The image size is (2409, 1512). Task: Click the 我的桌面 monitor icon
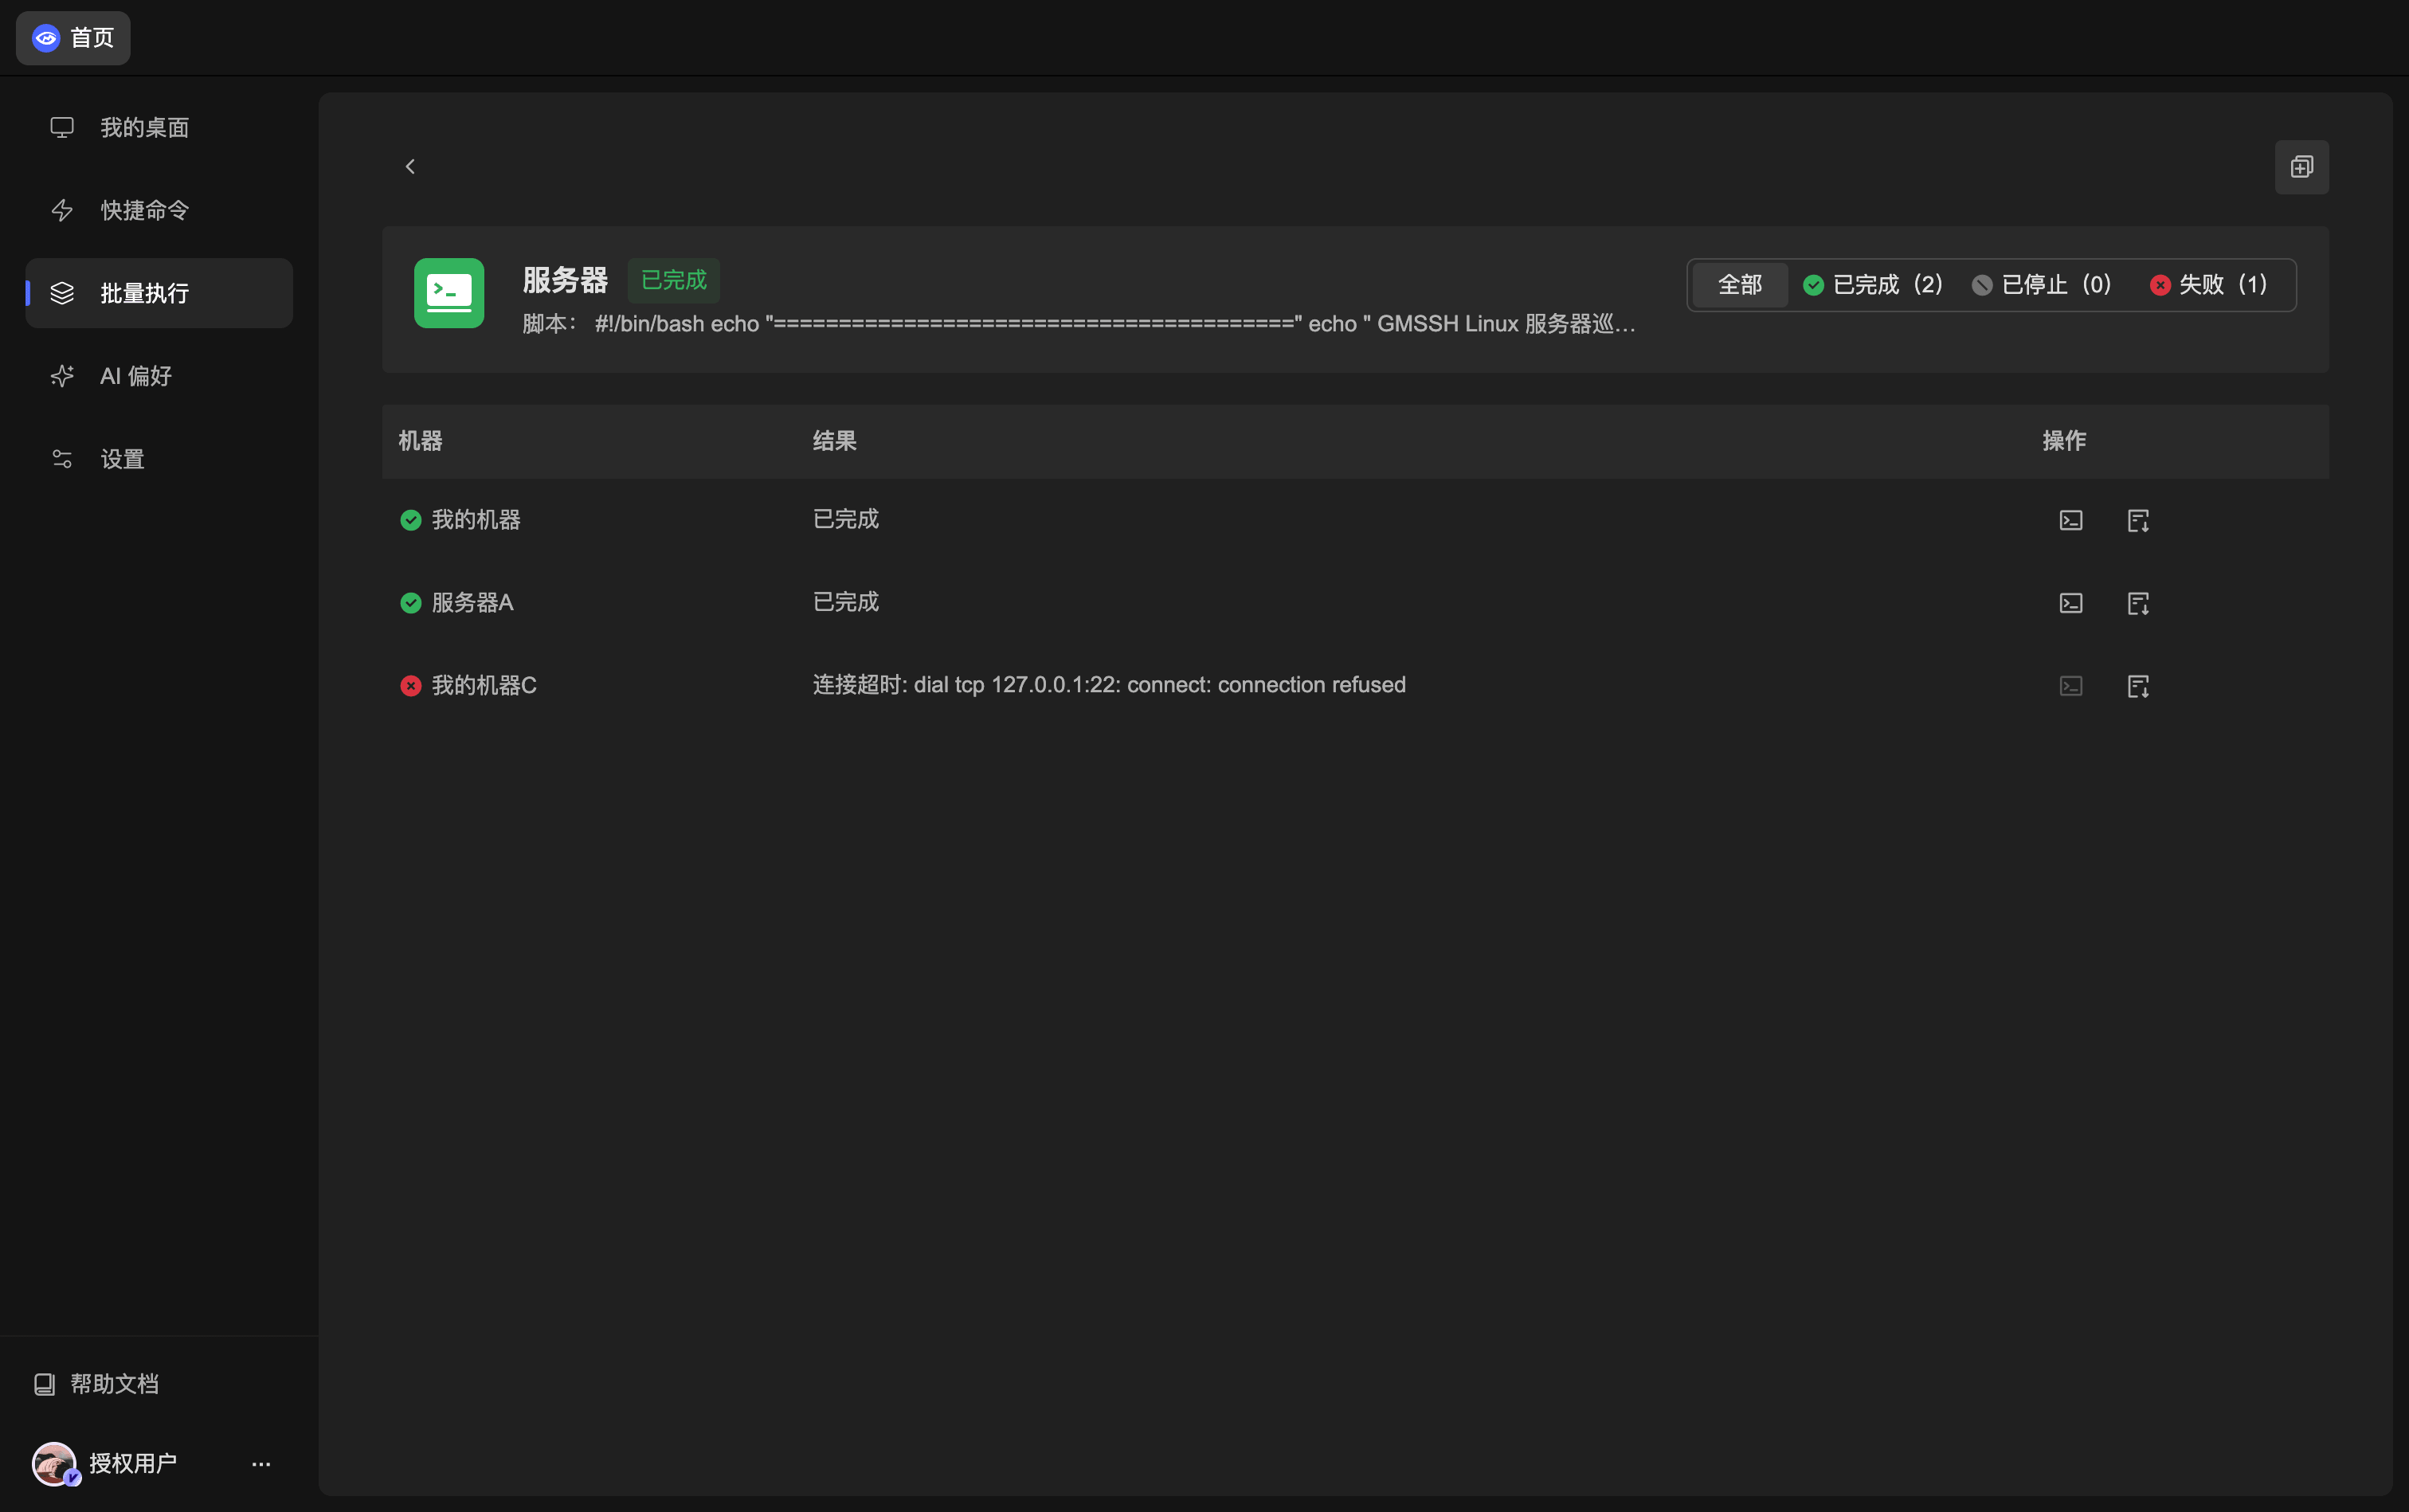click(x=62, y=128)
